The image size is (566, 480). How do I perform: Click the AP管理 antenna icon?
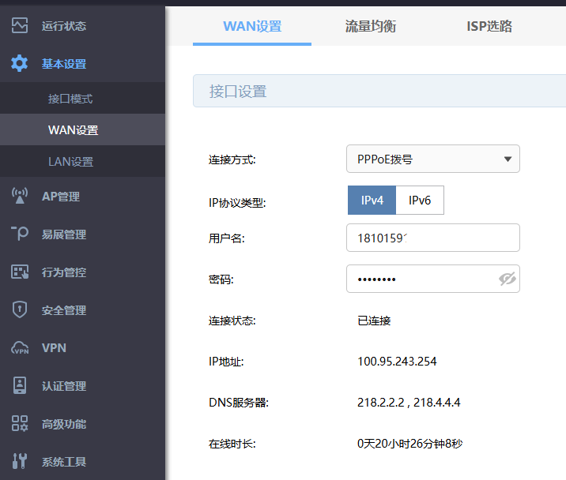tap(20, 197)
